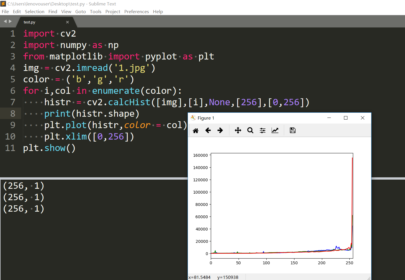This screenshot has height=280, width=405.
Task: Open the Edit menu
Action: (17, 11)
